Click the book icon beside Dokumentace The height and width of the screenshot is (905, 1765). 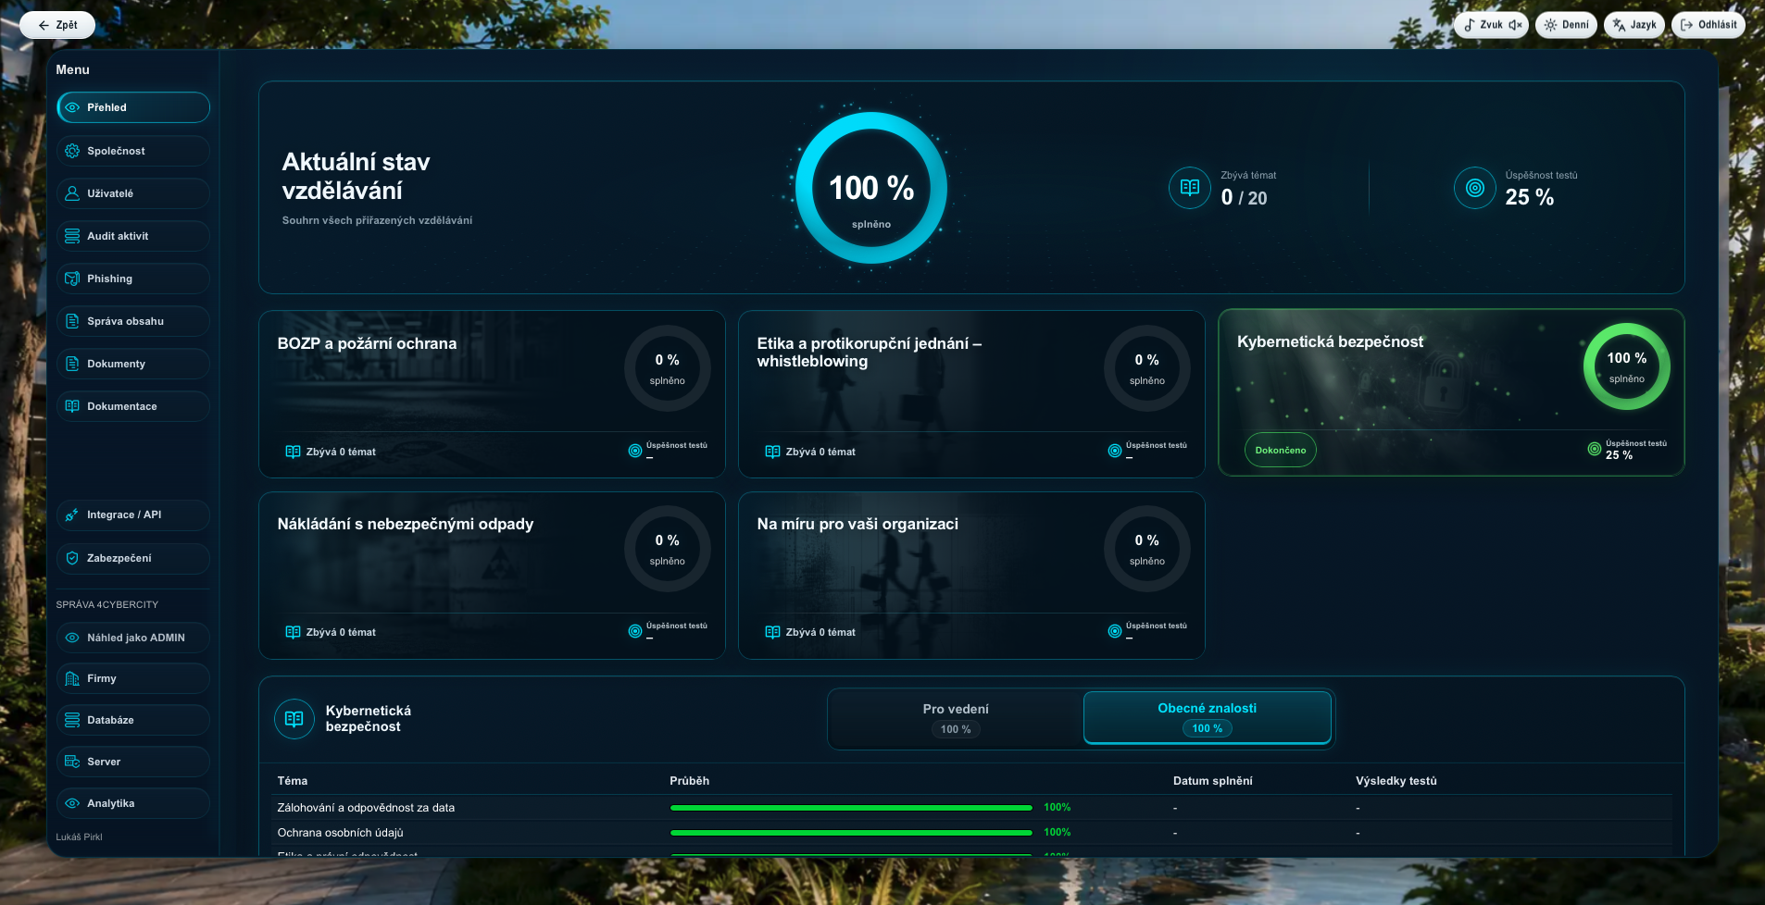pos(72,406)
